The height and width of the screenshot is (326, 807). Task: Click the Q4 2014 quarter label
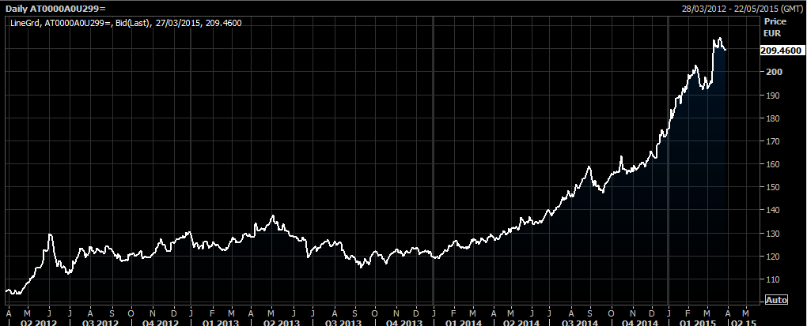[x=639, y=322]
